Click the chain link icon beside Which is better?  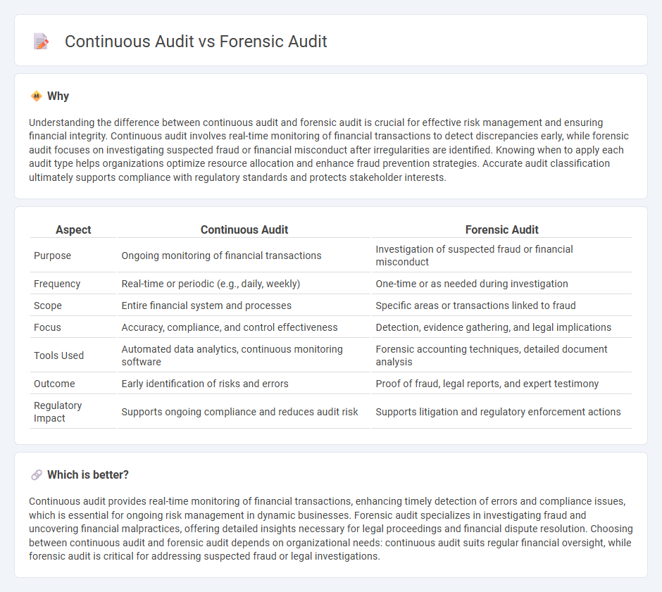pyautogui.click(x=37, y=475)
